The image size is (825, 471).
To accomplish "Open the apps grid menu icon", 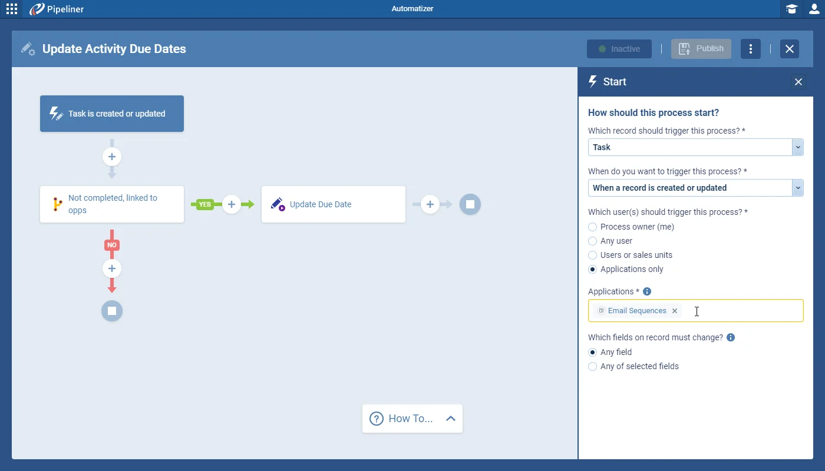I will coord(12,9).
